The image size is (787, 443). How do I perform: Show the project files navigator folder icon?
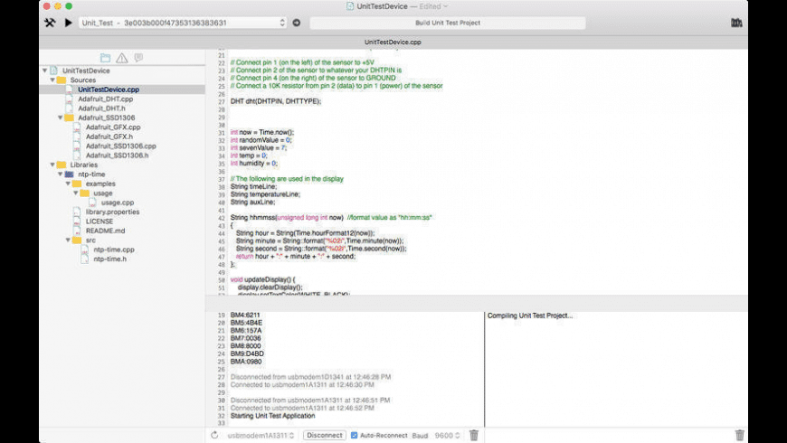click(x=106, y=58)
